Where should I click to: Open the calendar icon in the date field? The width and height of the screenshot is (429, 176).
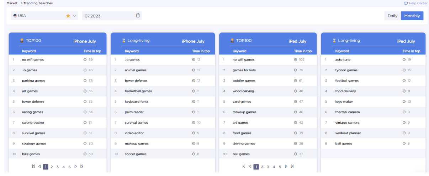coord(138,16)
